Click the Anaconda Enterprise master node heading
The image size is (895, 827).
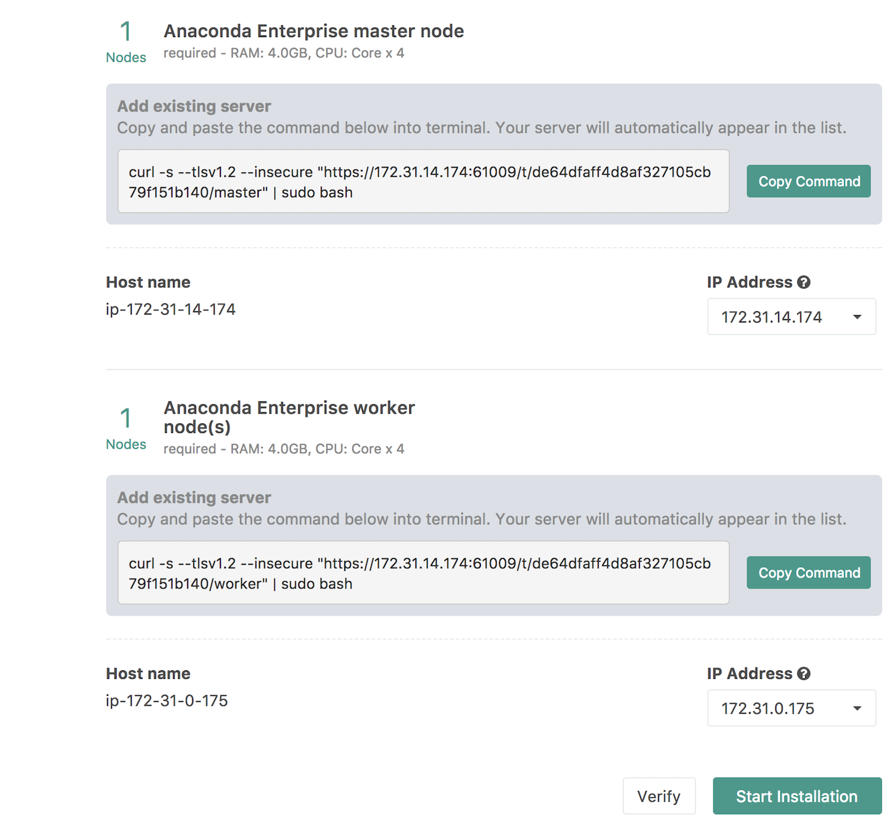pos(313,31)
